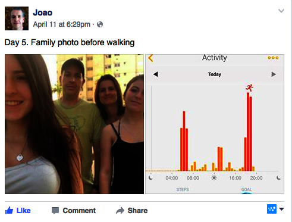Select the STEPS tab
292x222 pixels.
183,189
